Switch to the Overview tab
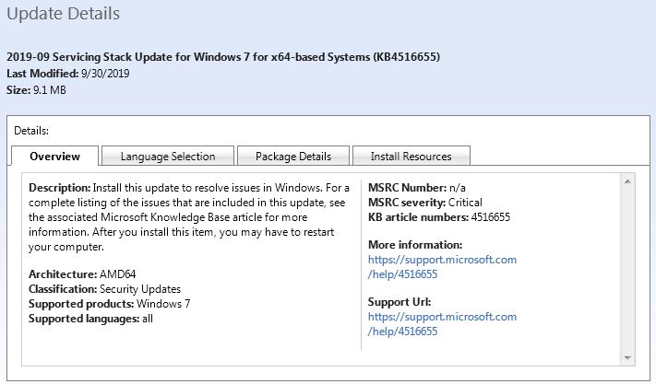This screenshot has width=656, height=384. point(54,157)
